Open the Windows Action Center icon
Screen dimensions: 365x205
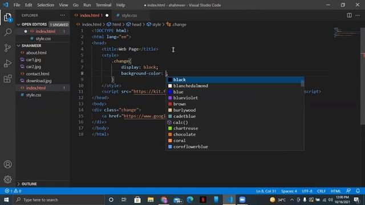pos(356,200)
